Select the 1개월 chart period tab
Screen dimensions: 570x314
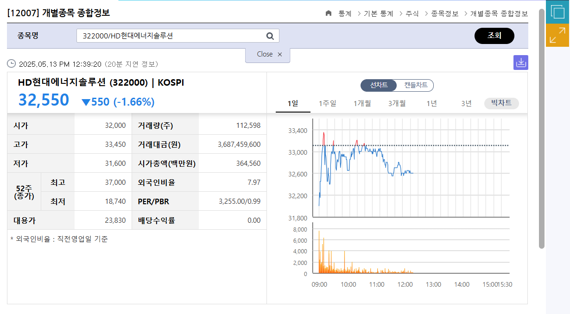click(x=362, y=103)
